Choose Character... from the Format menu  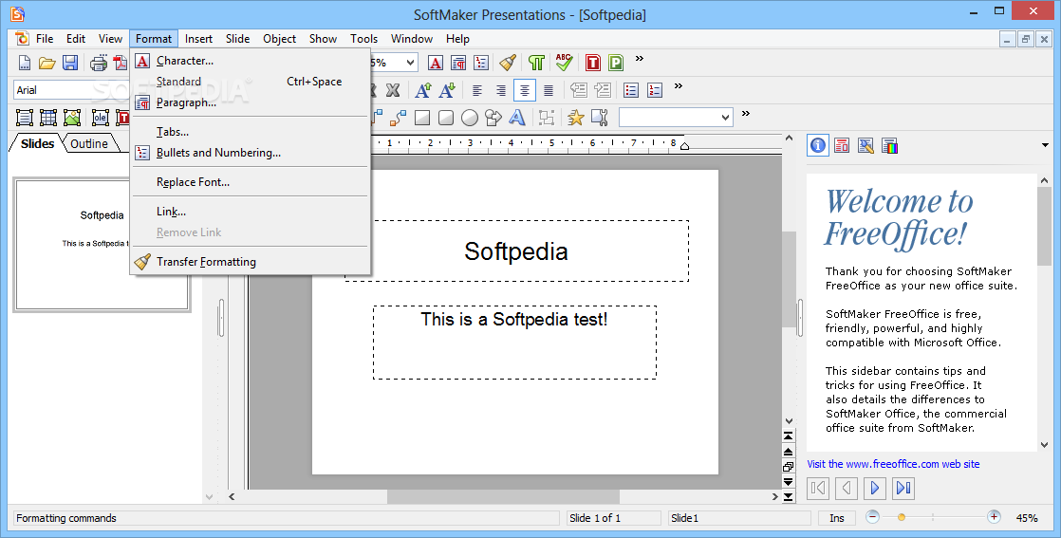pyautogui.click(x=251, y=60)
